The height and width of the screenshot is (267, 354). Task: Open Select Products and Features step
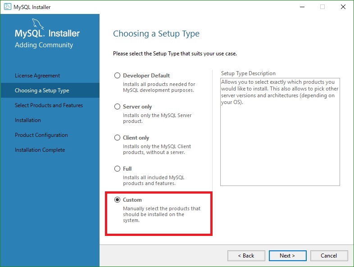[x=49, y=105]
